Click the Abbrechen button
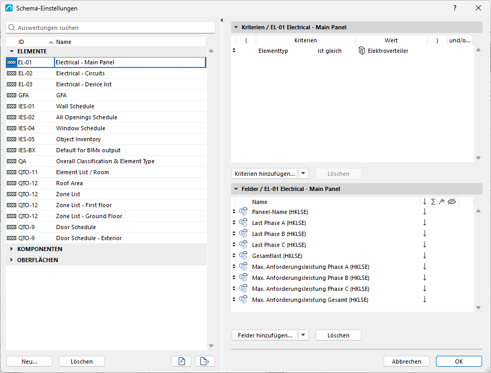This screenshot has height=373, width=491. click(407, 361)
